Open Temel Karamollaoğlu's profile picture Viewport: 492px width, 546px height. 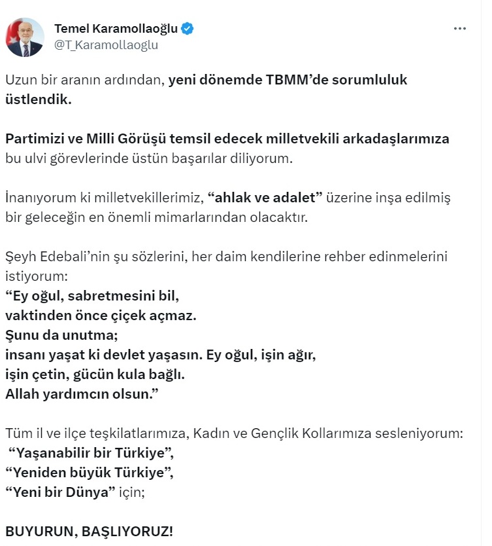click(x=25, y=37)
